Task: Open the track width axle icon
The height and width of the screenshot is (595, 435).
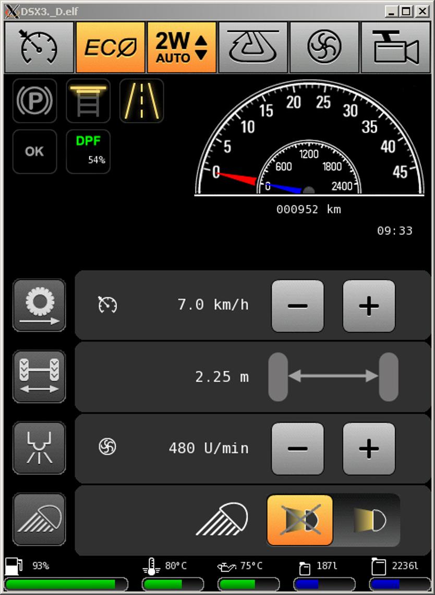Action: pyautogui.click(x=39, y=376)
